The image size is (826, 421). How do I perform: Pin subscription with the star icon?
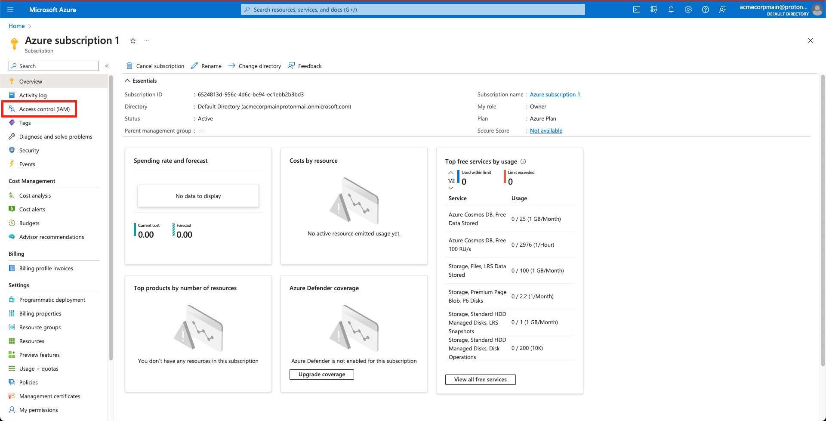click(x=133, y=40)
